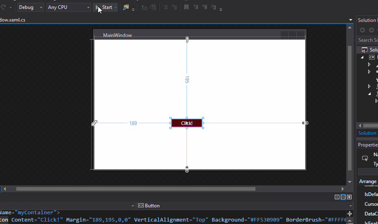Click Solution Explorer back arrow
The height and width of the screenshot is (224, 378).
click(362, 30)
